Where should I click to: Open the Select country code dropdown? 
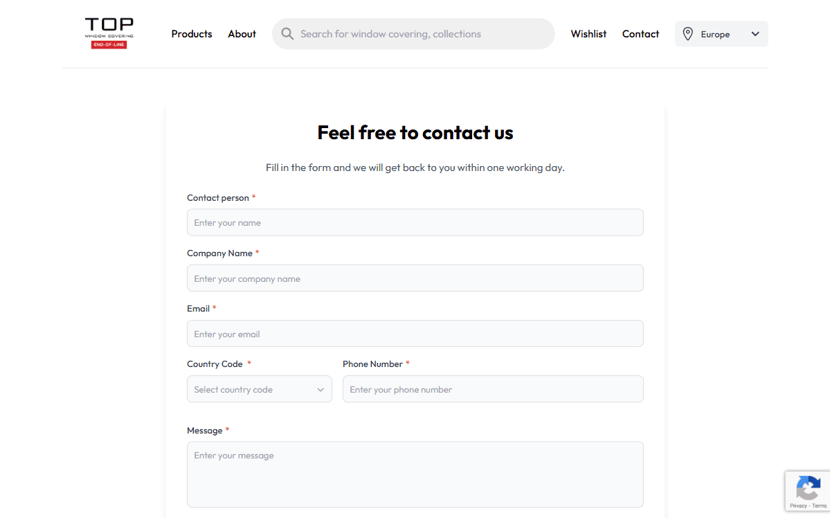click(x=253, y=389)
